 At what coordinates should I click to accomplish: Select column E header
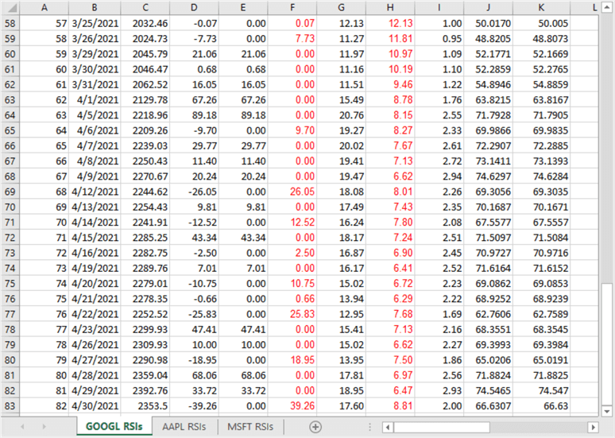(x=243, y=7)
